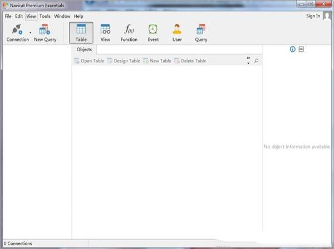
Task: Open the View menu
Action: point(31,16)
